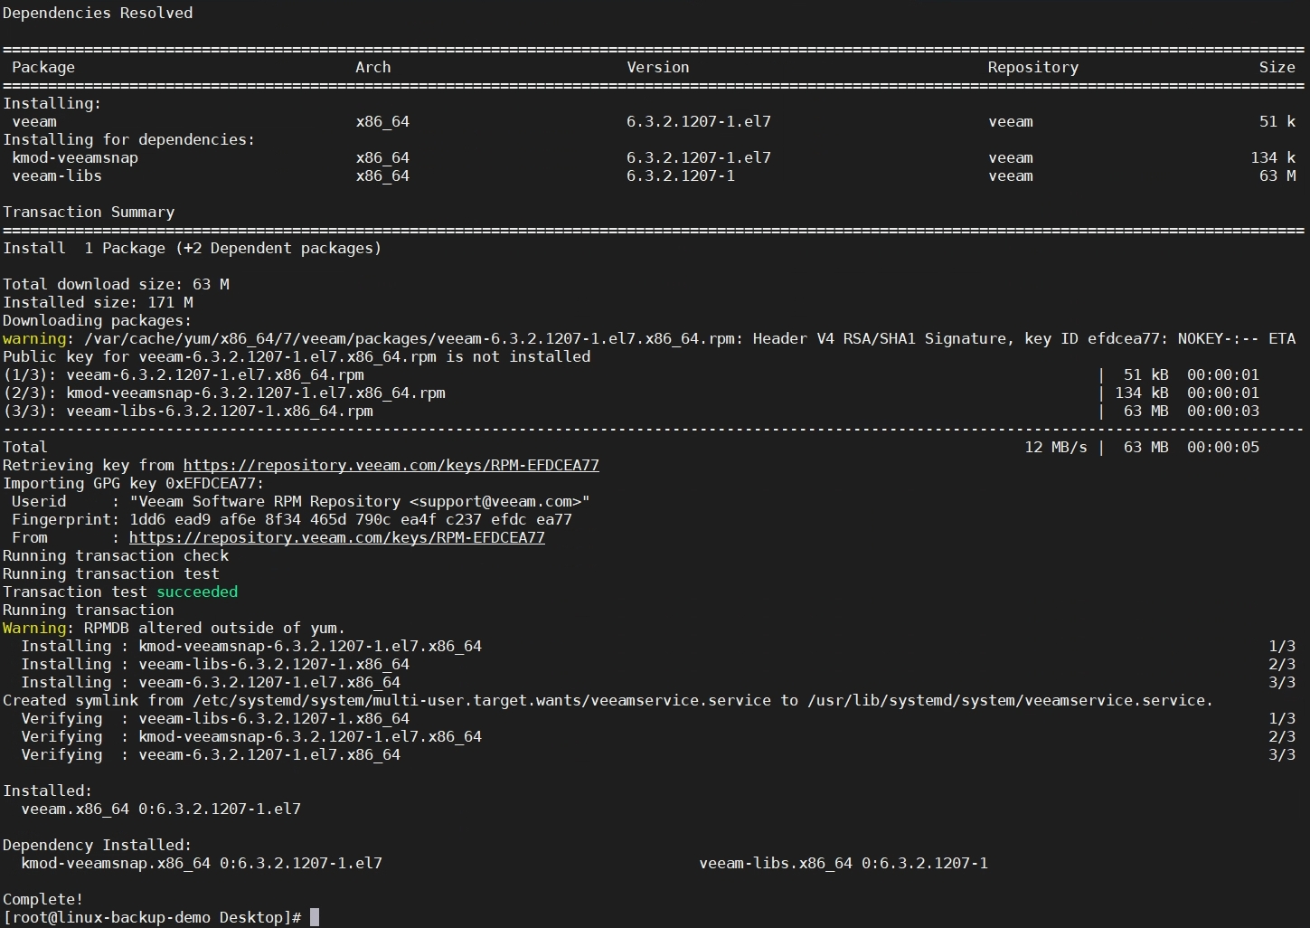
Task: Click the 'Dependency Installed:' heading
Action: [98, 845]
